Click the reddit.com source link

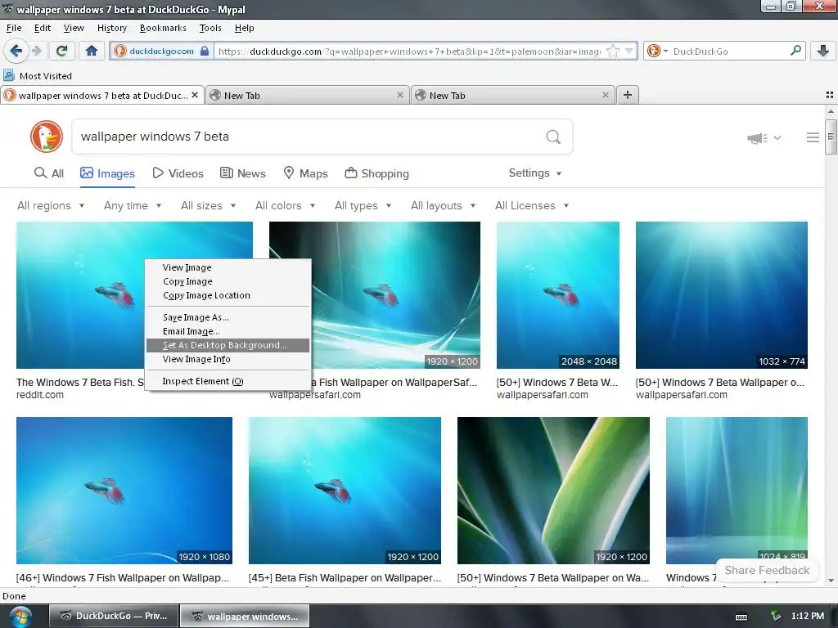tap(39, 395)
